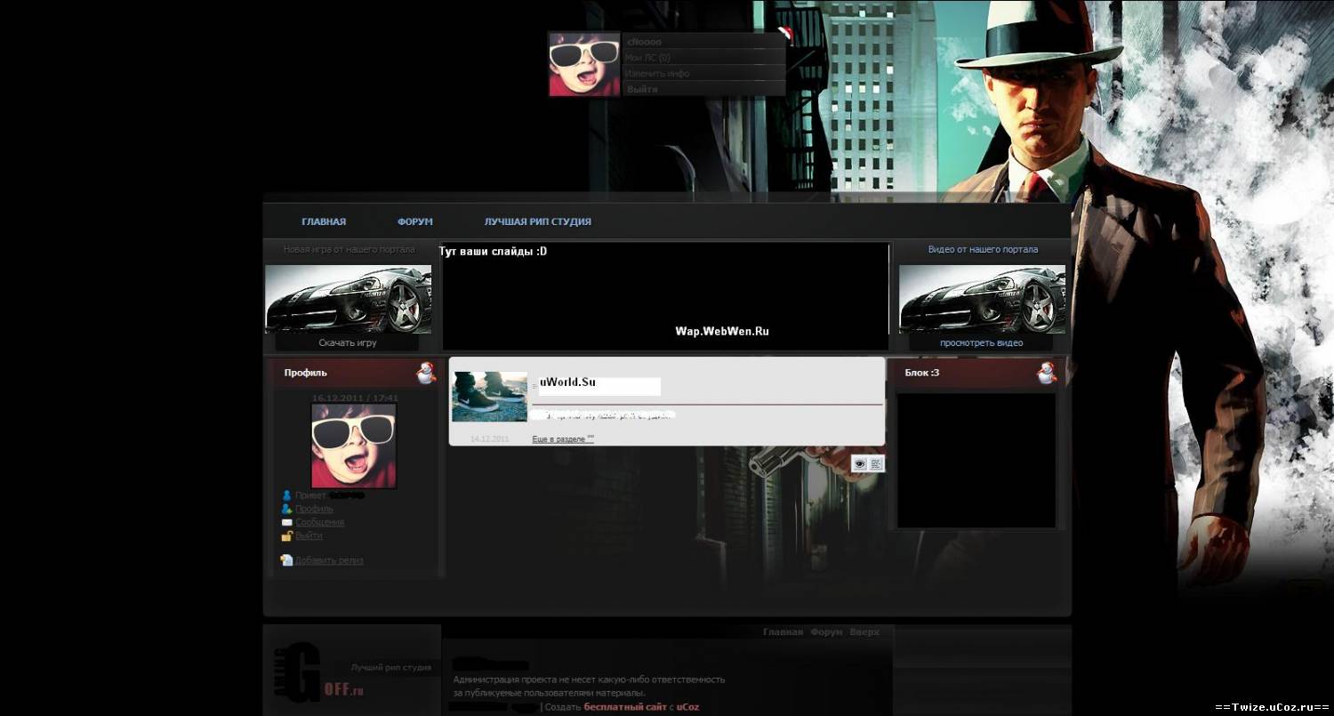Click the page icon next to Добавить релиз
The width and height of the screenshot is (1334, 716).
click(286, 560)
